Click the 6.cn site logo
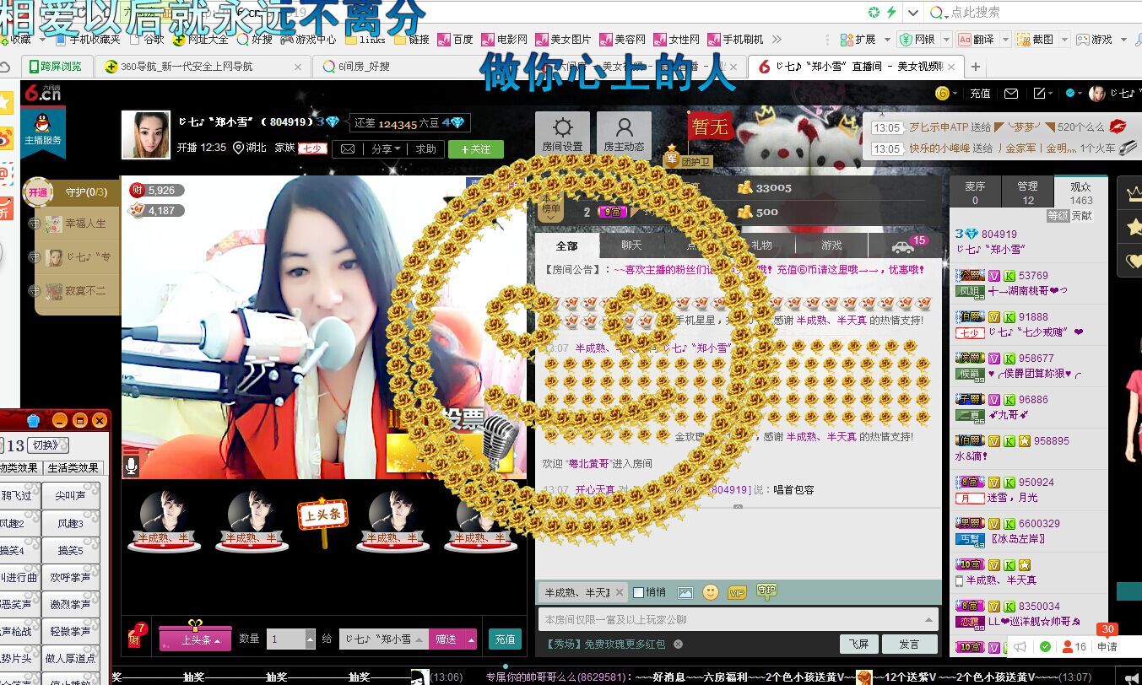Screen dimensions: 1142x685 click(41, 93)
